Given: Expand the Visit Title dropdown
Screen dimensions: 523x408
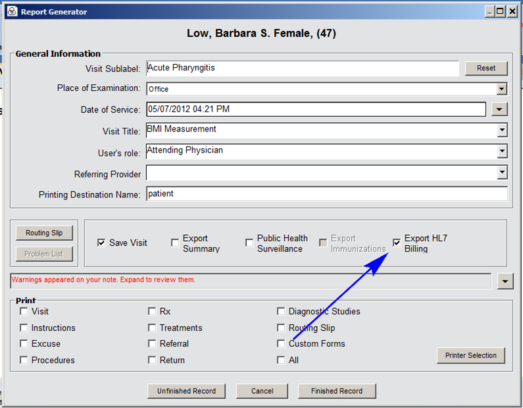Looking at the screenshot, I should 502,130.
